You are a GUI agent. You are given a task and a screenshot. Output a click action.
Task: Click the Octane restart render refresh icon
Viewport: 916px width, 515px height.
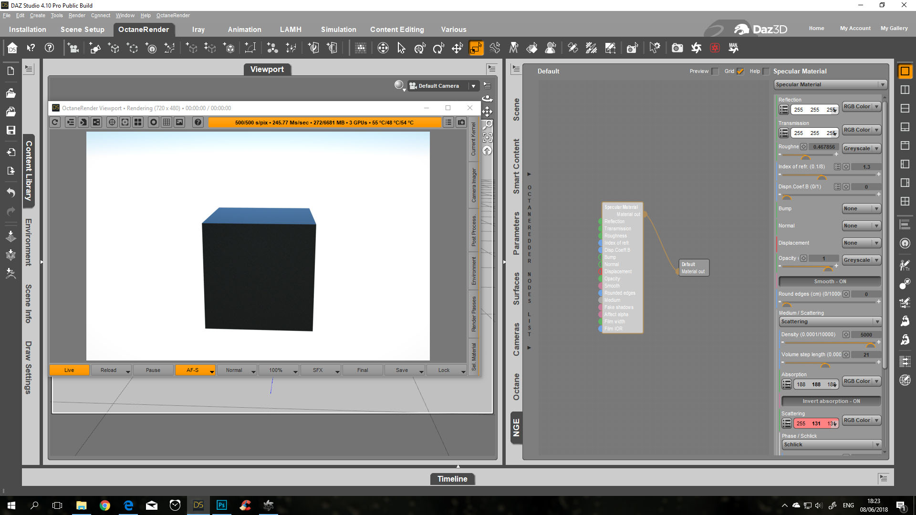point(55,123)
